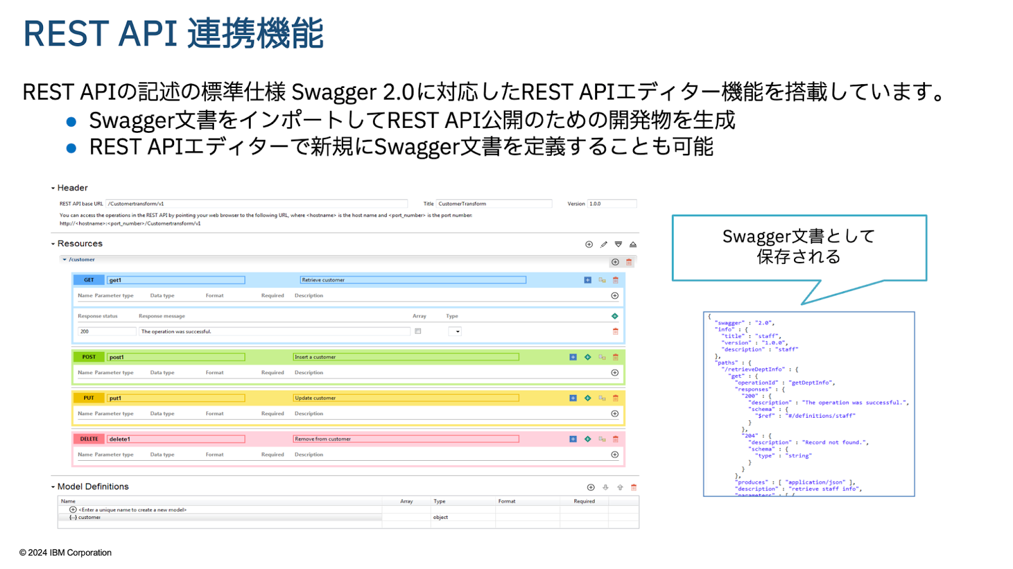The width and height of the screenshot is (1013, 569).
Task: Click the DELETE method label
Action: click(x=89, y=439)
